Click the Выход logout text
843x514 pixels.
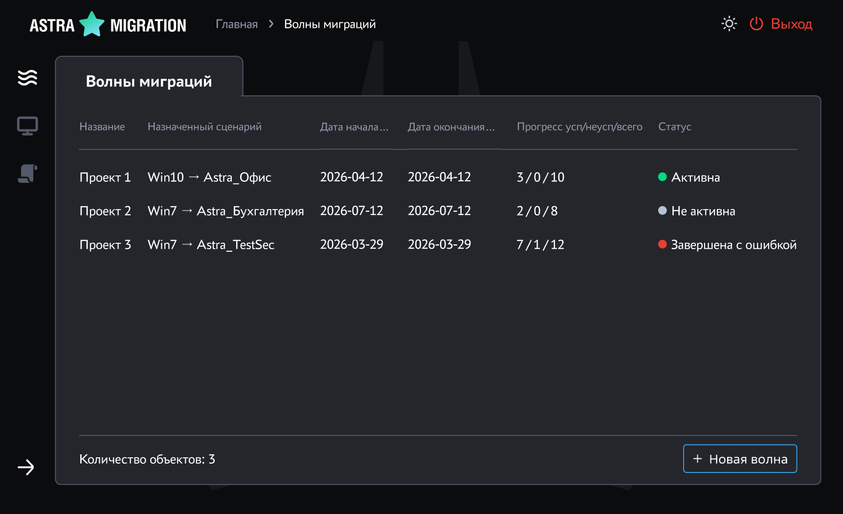[791, 24]
